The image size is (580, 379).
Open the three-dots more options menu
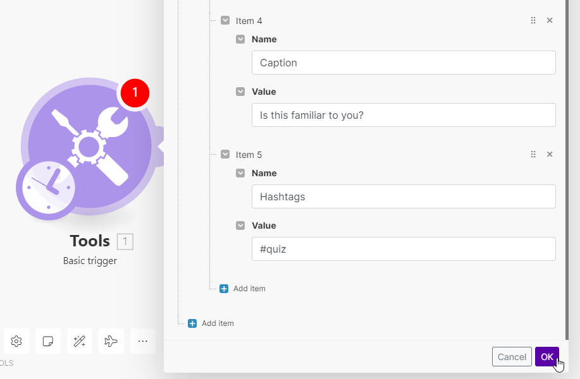pos(143,341)
